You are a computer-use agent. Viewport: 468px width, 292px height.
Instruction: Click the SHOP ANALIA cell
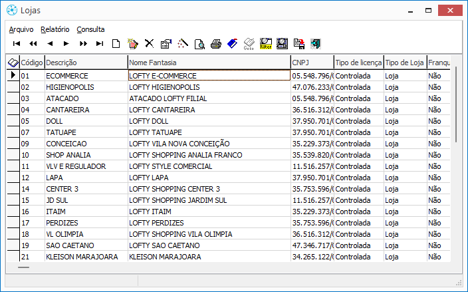(x=86, y=155)
